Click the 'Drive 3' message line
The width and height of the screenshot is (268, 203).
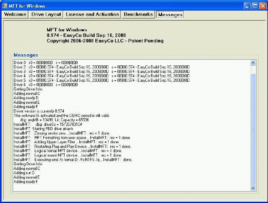101,72
